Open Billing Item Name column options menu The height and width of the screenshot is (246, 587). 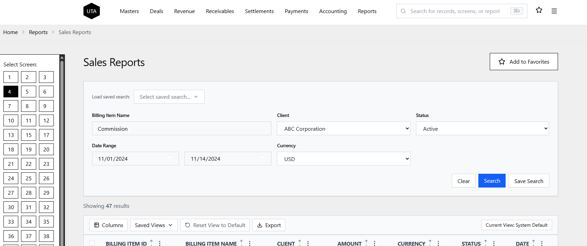[x=250, y=243]
